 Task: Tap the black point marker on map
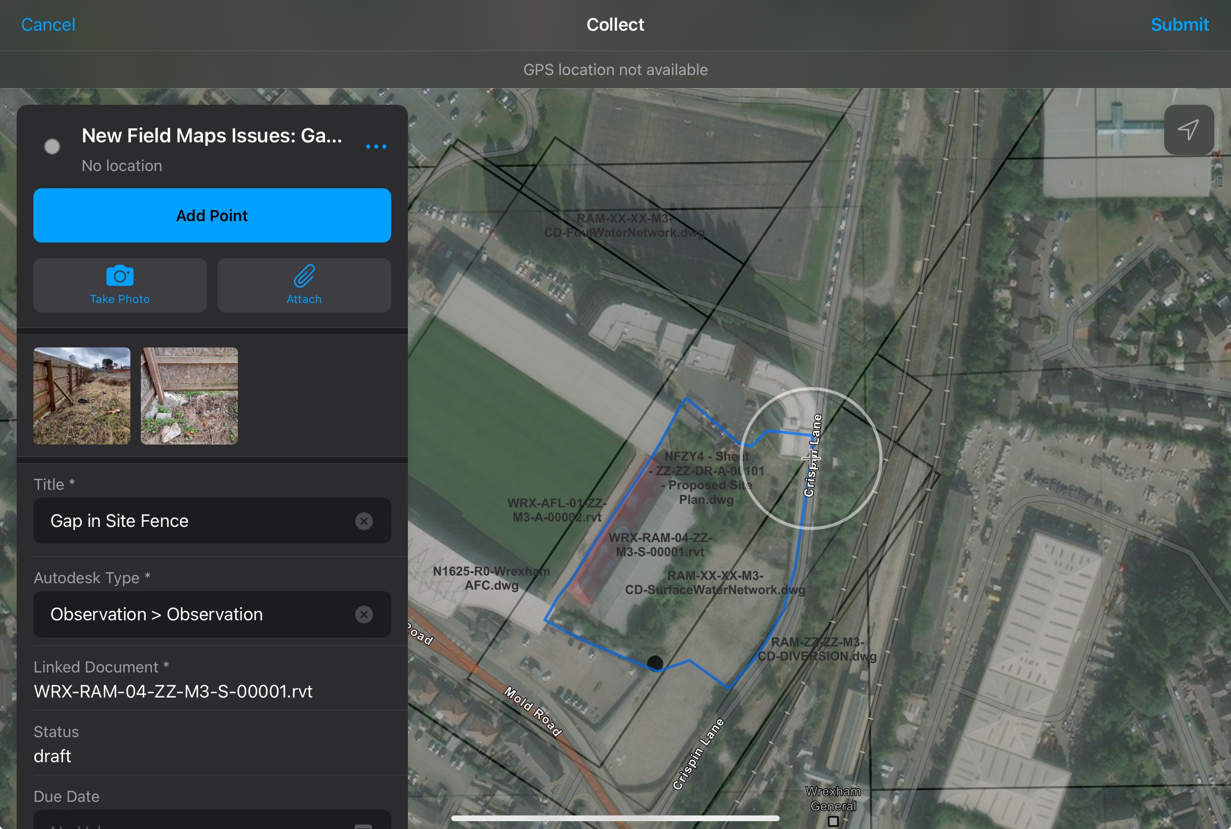[x=655, y=663]
